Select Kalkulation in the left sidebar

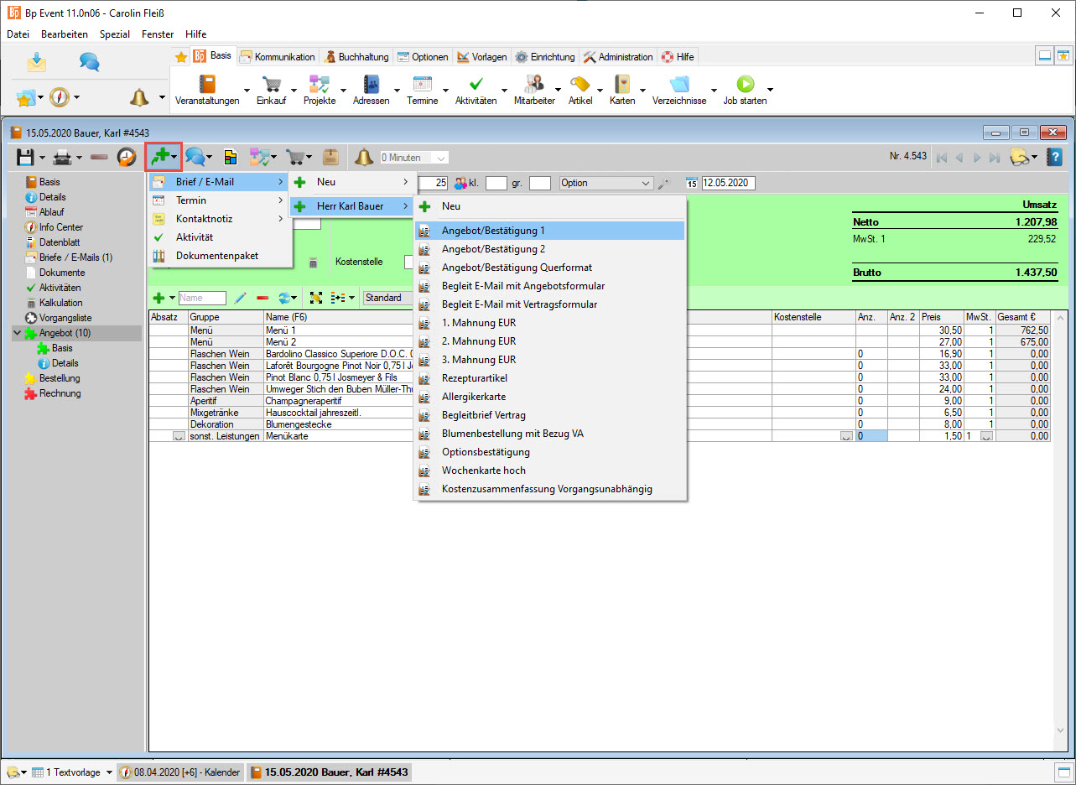coord(60,303)
